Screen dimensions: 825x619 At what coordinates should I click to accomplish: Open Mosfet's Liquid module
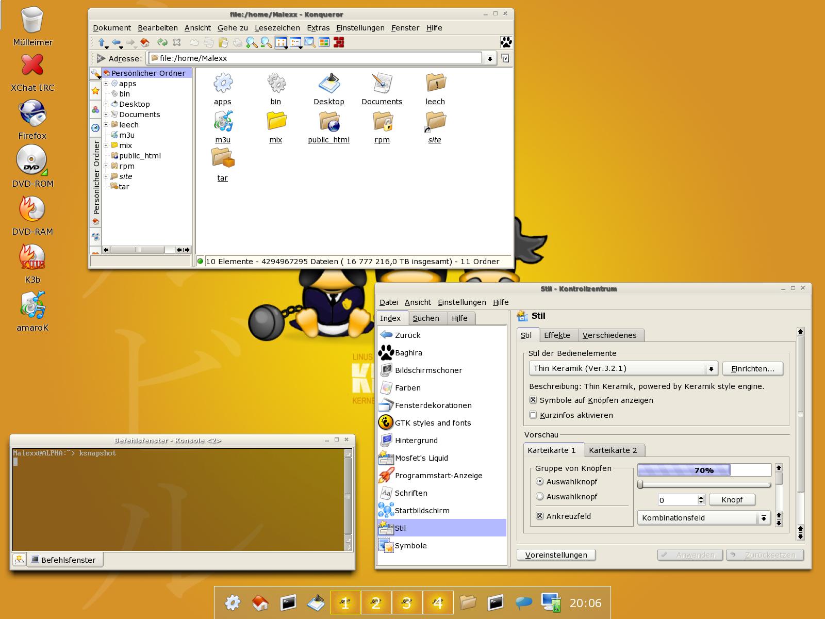(421, 458)
